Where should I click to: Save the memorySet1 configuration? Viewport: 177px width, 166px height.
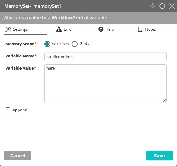click(159, 155)
